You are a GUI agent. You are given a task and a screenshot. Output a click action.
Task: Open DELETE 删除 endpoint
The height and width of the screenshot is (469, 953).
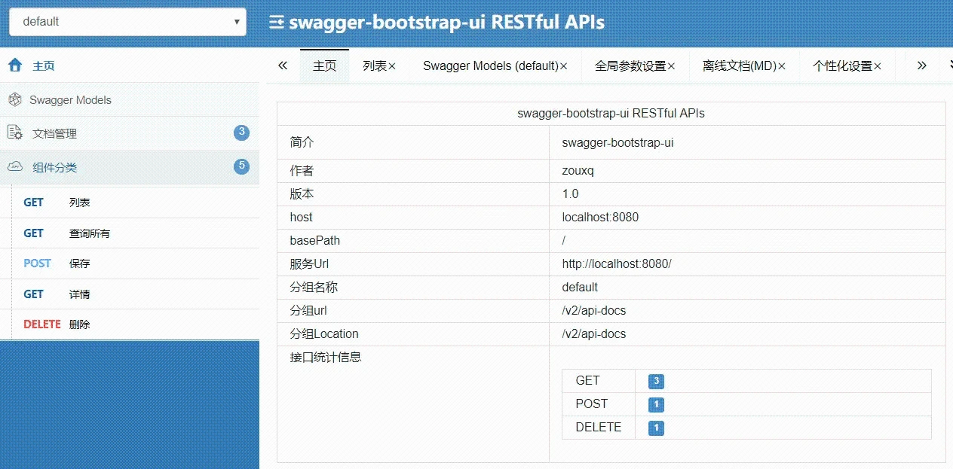tap(136, 324)
